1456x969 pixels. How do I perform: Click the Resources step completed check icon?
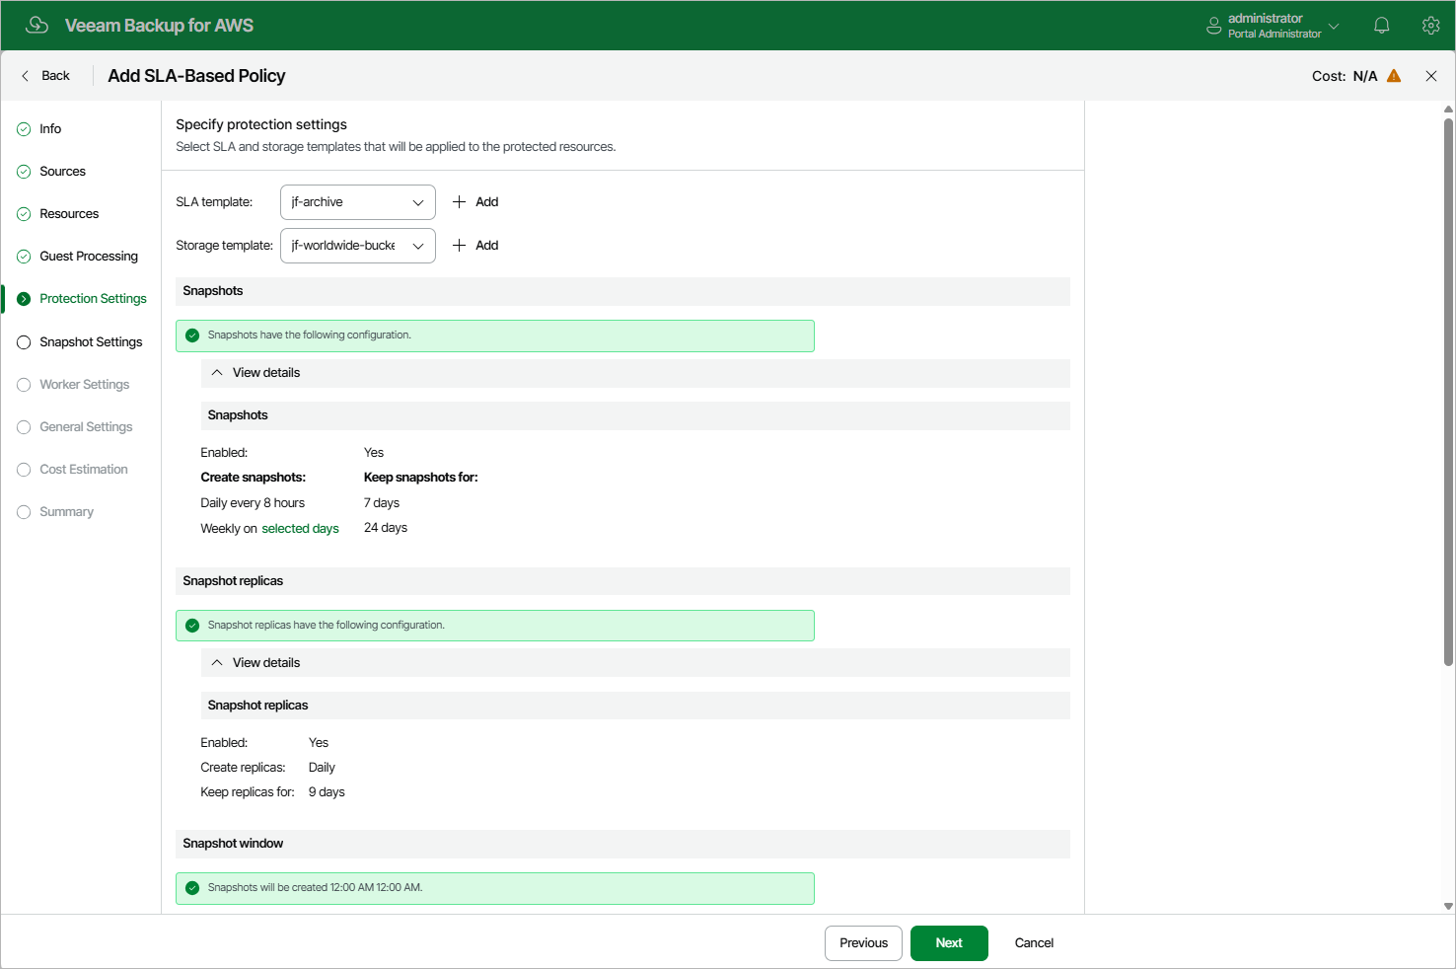pyautogui.click(x=24, y=214)
